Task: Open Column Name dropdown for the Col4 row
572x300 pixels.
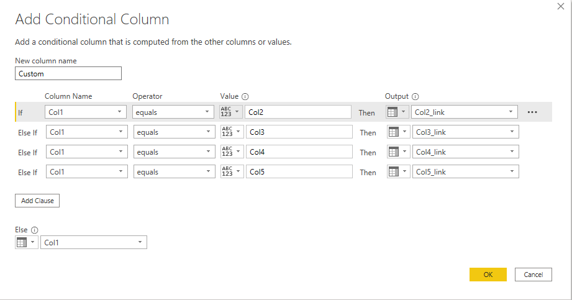Action: point(87,152)
